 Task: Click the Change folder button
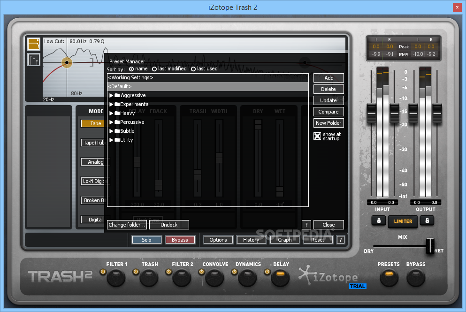click(x=127, y=225)
